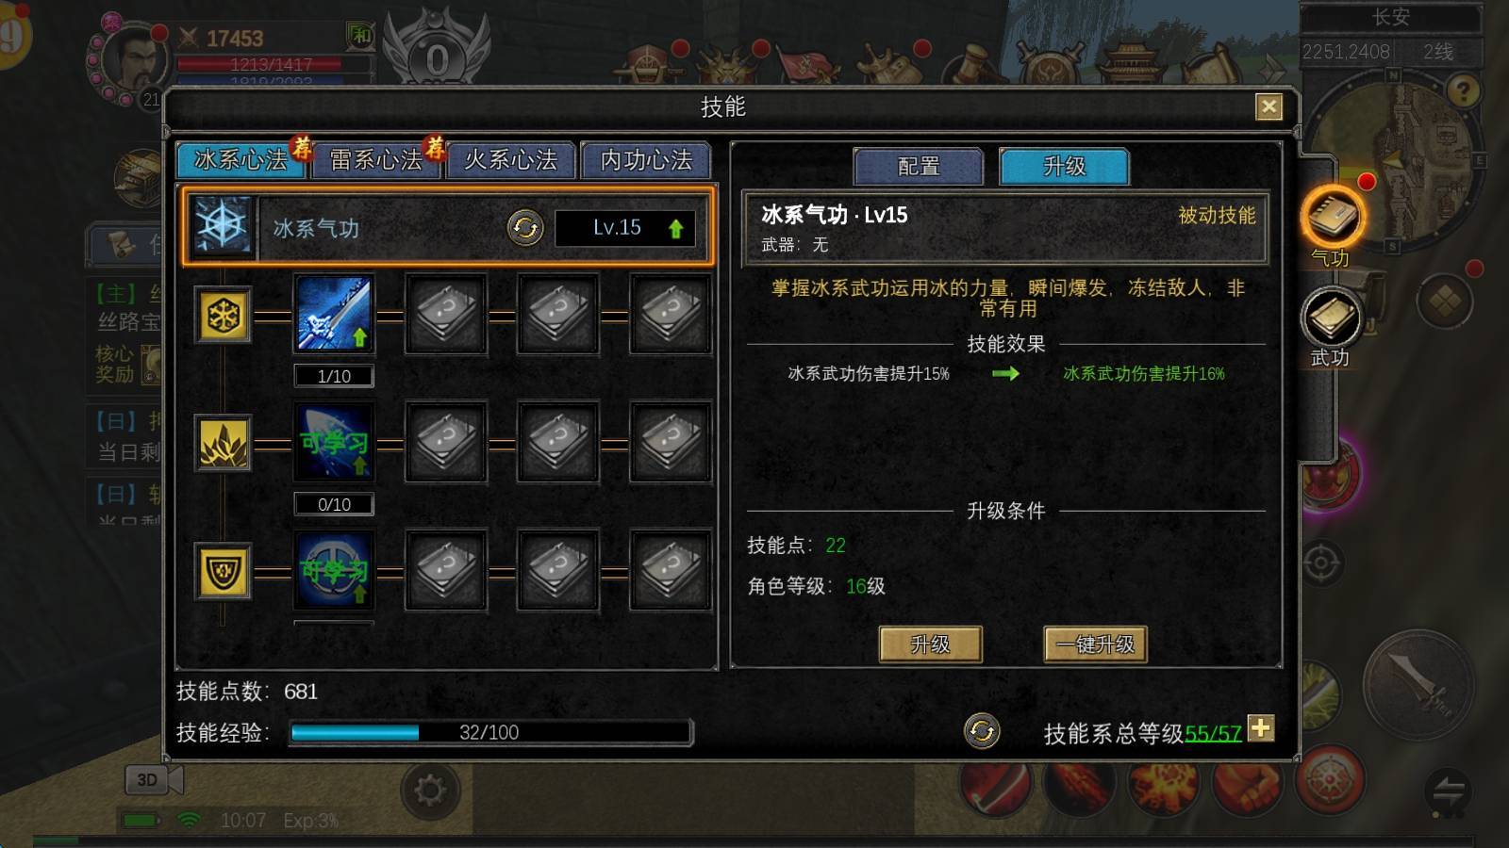Select the snowflake 冰系气功 icon
The image size is (1509, 848).
pyautogui.click(x=223, y=227)
